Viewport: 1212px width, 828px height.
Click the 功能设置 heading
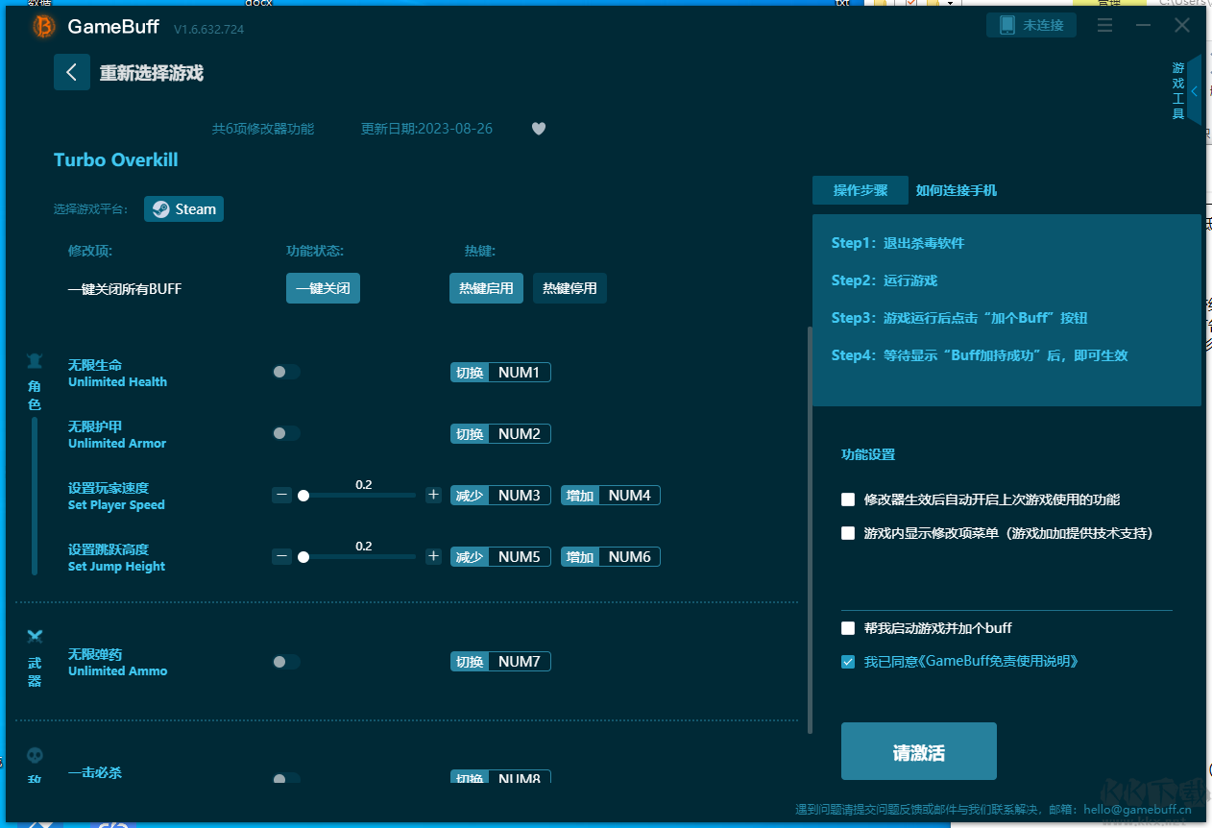[868, 454]
